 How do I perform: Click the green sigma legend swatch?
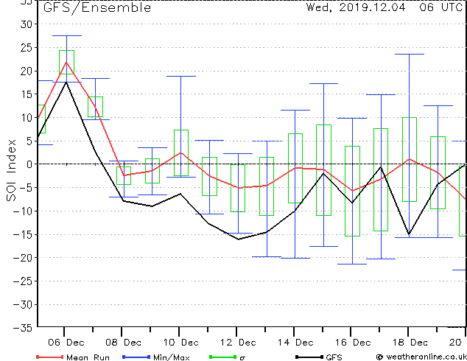click(222, 357)
